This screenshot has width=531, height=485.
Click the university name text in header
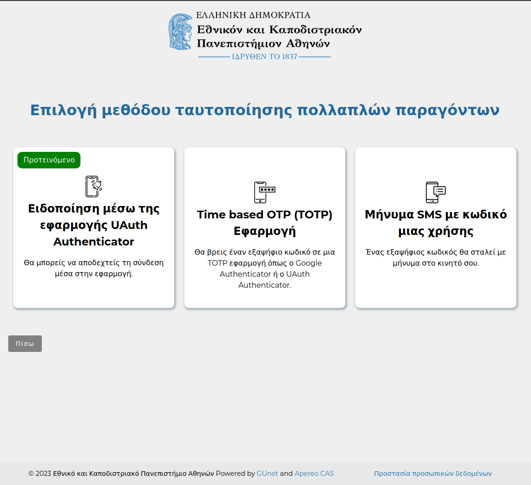tap(279, 37)
